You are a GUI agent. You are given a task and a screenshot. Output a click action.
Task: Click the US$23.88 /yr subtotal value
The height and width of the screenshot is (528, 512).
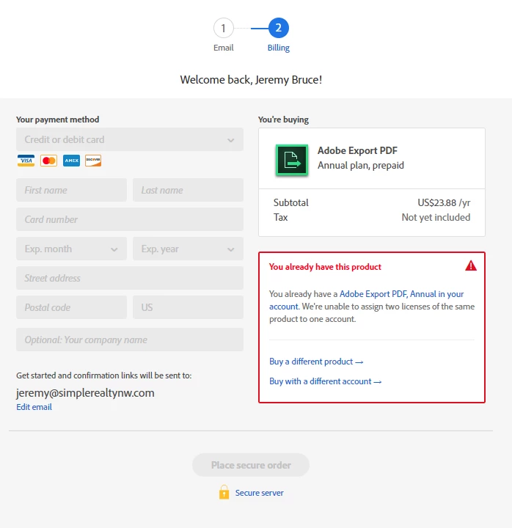(x=444, y=202)
